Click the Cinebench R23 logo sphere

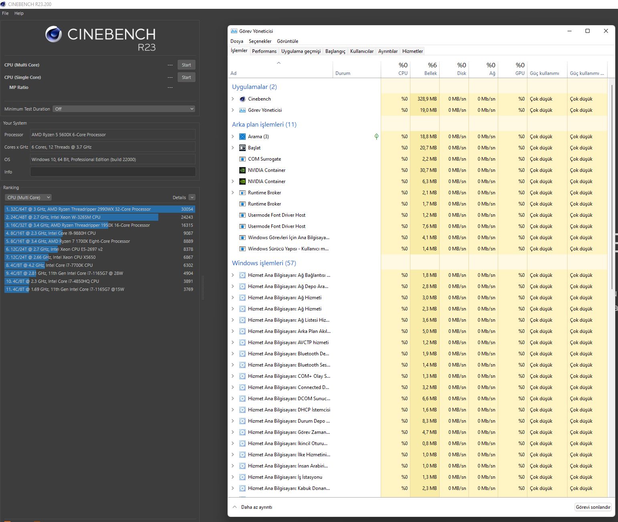tap(54, 34)
